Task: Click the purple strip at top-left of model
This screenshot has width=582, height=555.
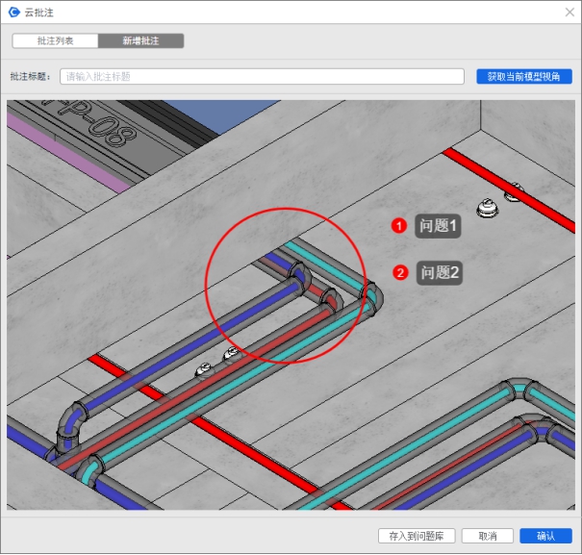Action: [x=67, y=150]
